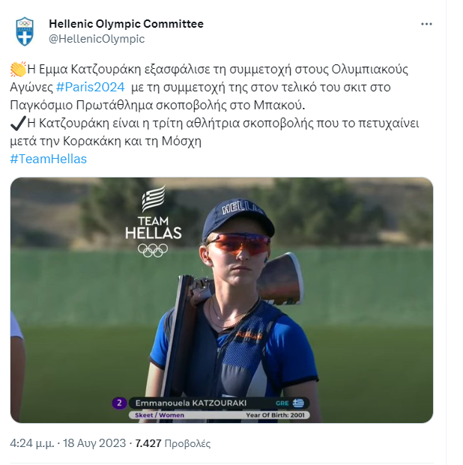Open the #TeamHellas hashtag
Image resolution: width=463 pixels, height=465 pixels.
tap(48, 159)
